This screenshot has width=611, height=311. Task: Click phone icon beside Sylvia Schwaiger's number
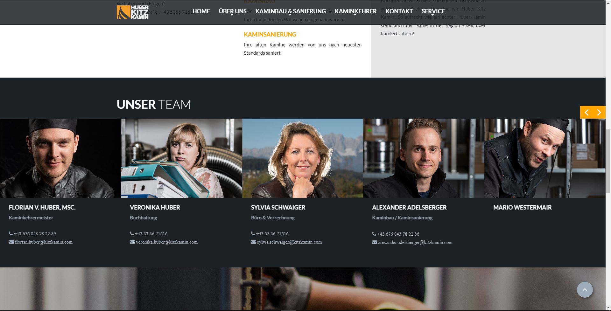(x=253, y=233)
